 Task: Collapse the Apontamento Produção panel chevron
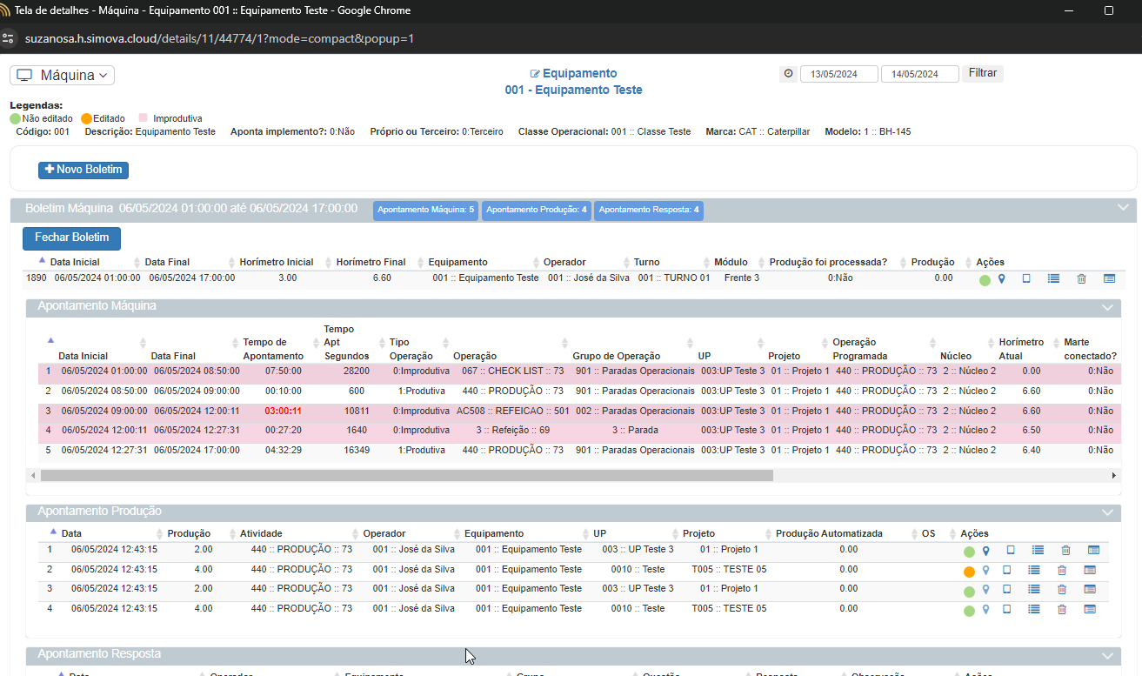point(1107,512)
